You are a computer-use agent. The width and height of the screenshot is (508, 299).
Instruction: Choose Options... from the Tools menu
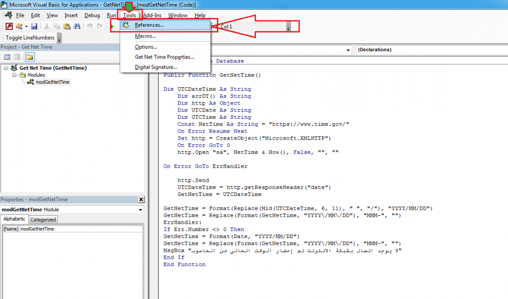tap(165, 47)
